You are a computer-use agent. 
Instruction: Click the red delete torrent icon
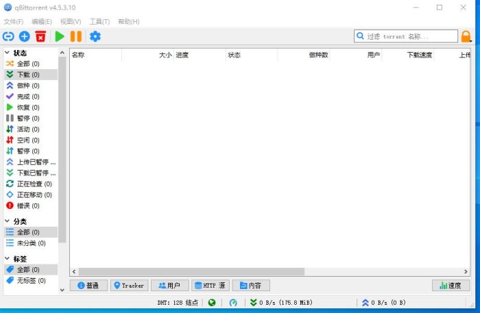[40, 36]
